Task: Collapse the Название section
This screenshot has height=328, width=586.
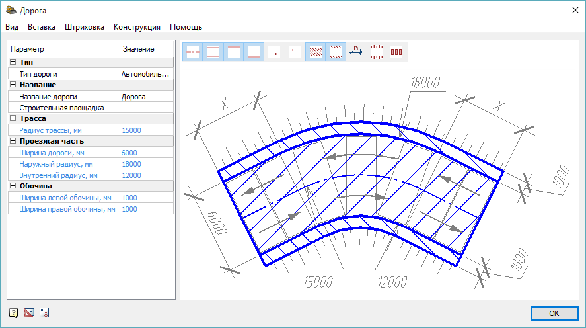Action: click(x=13, y=85)
